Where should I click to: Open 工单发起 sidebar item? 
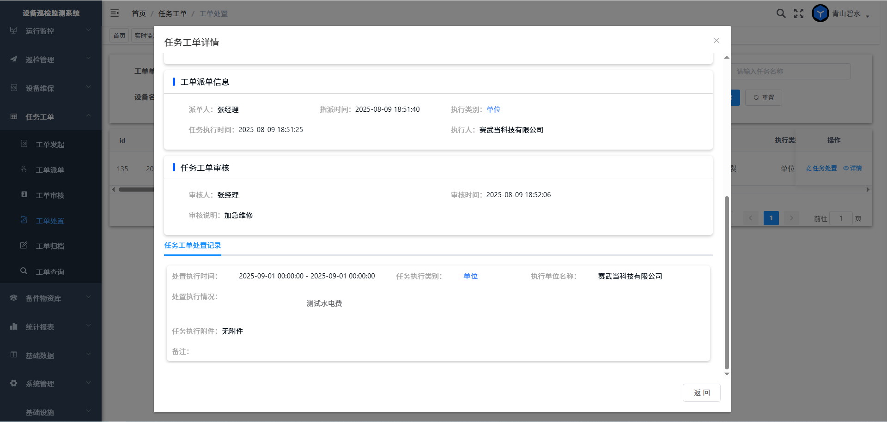(x=50, y=145)
